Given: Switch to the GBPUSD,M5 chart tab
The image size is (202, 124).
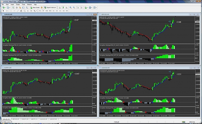Looking at the screenshot, I should pos(16,119).
